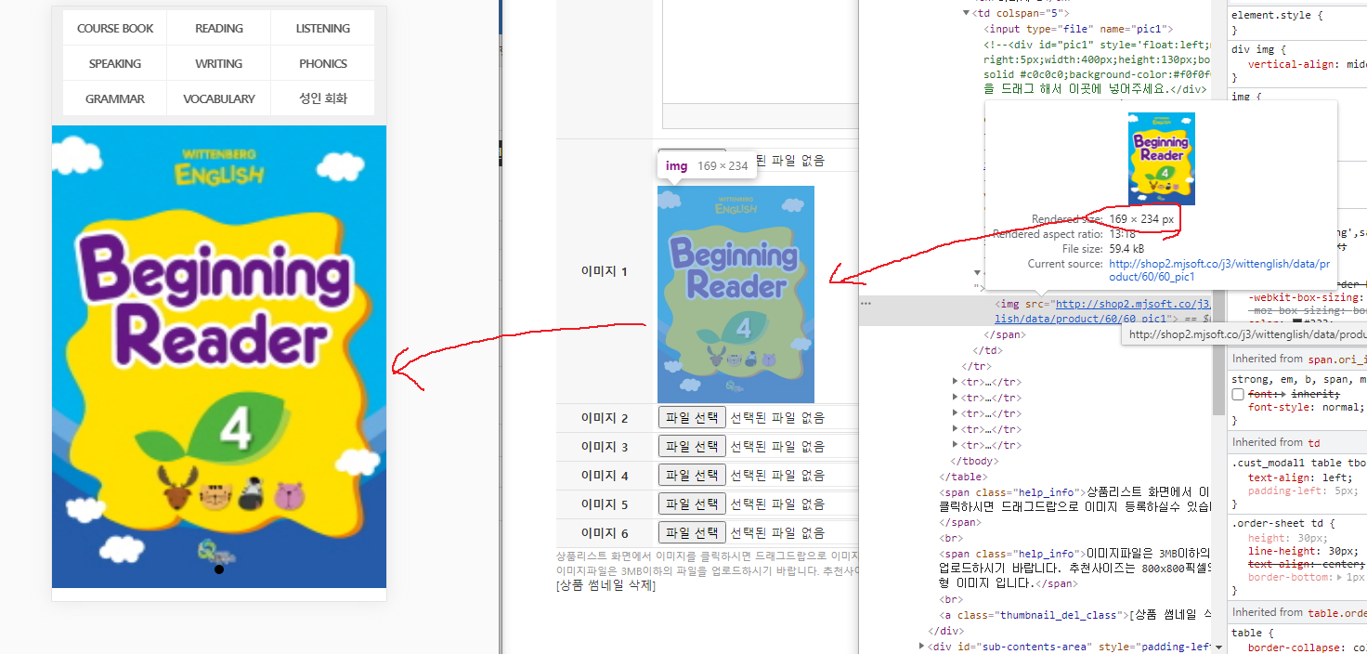This screenshot has height=654, width=1367.
Task: Click the scroll-down arrow of the Elements panel
Action: 1218,647
